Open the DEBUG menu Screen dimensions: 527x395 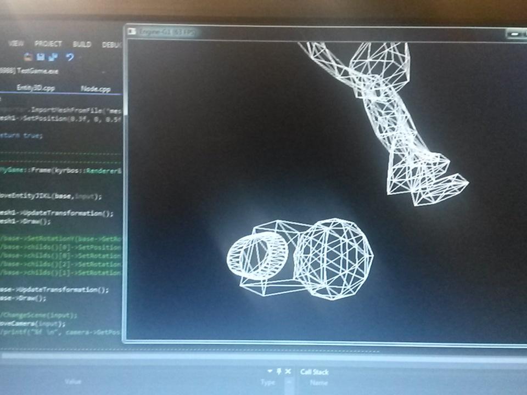click(x=111, y=44)
